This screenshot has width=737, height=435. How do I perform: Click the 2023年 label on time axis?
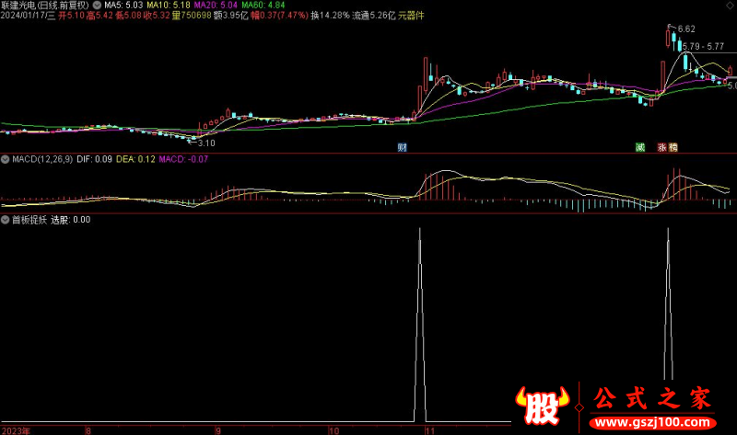click(x=16, y=429)
